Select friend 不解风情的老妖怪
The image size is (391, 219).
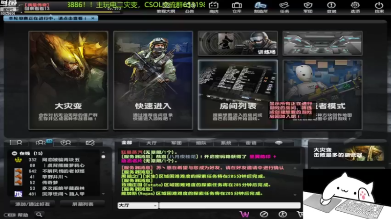(x=64, y=171)
